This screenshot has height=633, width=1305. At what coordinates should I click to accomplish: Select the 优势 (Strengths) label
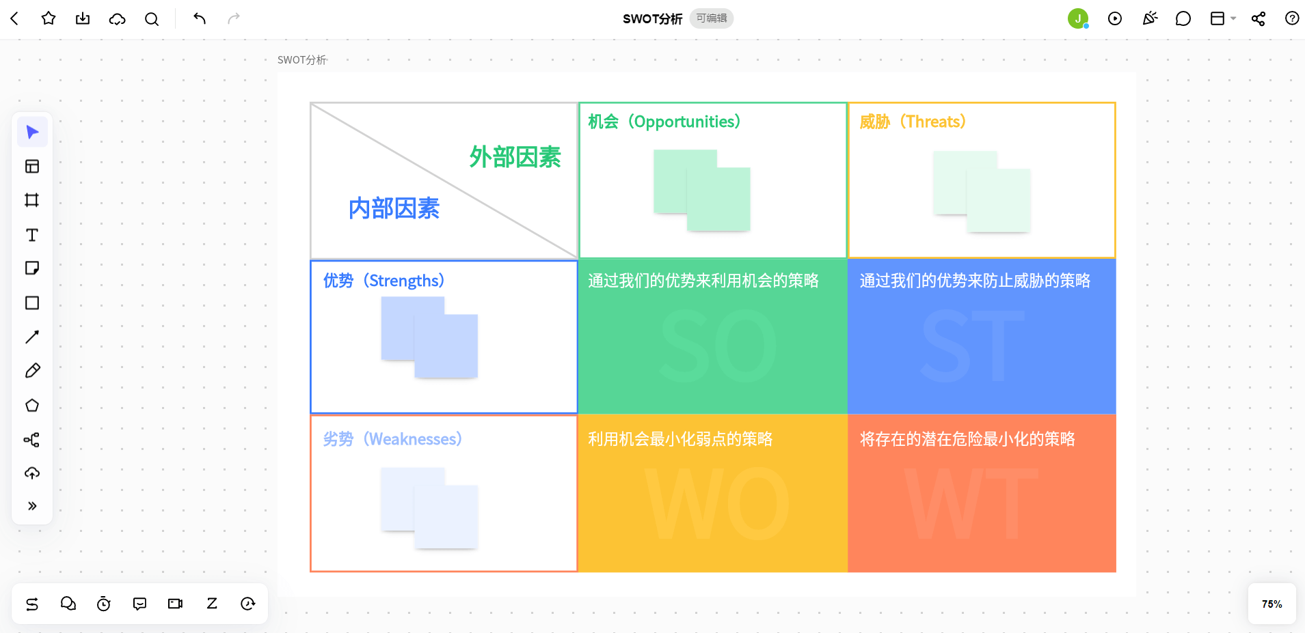(x=384, y=281)
